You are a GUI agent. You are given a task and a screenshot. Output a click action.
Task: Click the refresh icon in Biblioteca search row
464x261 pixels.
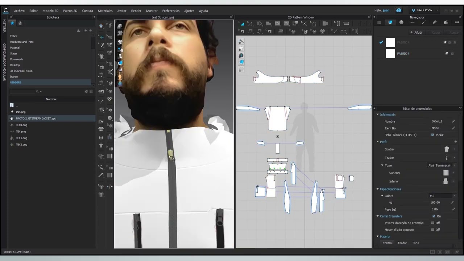coord(86,91)
